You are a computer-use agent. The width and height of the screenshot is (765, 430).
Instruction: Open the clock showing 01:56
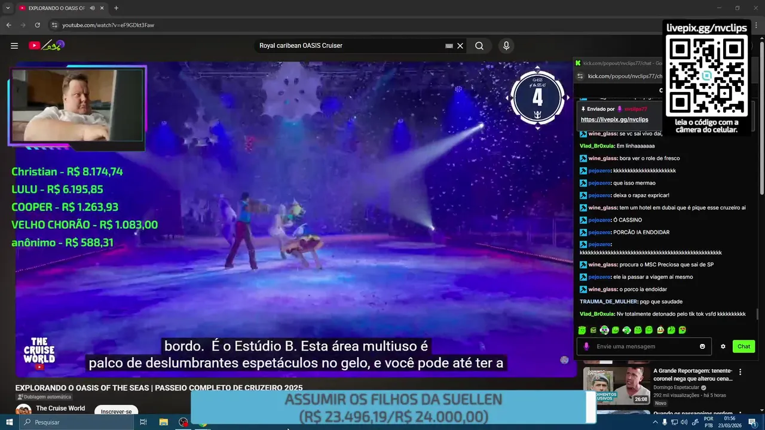[730, 422]
